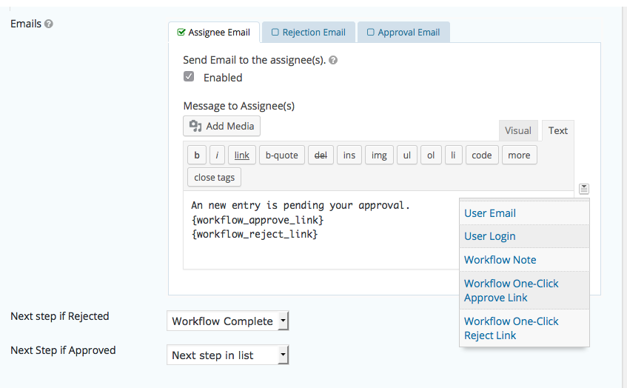The image size is (627, 388).
Task: Toggle the Approval Email tab checkbox
Action: (x=371, y=32)
